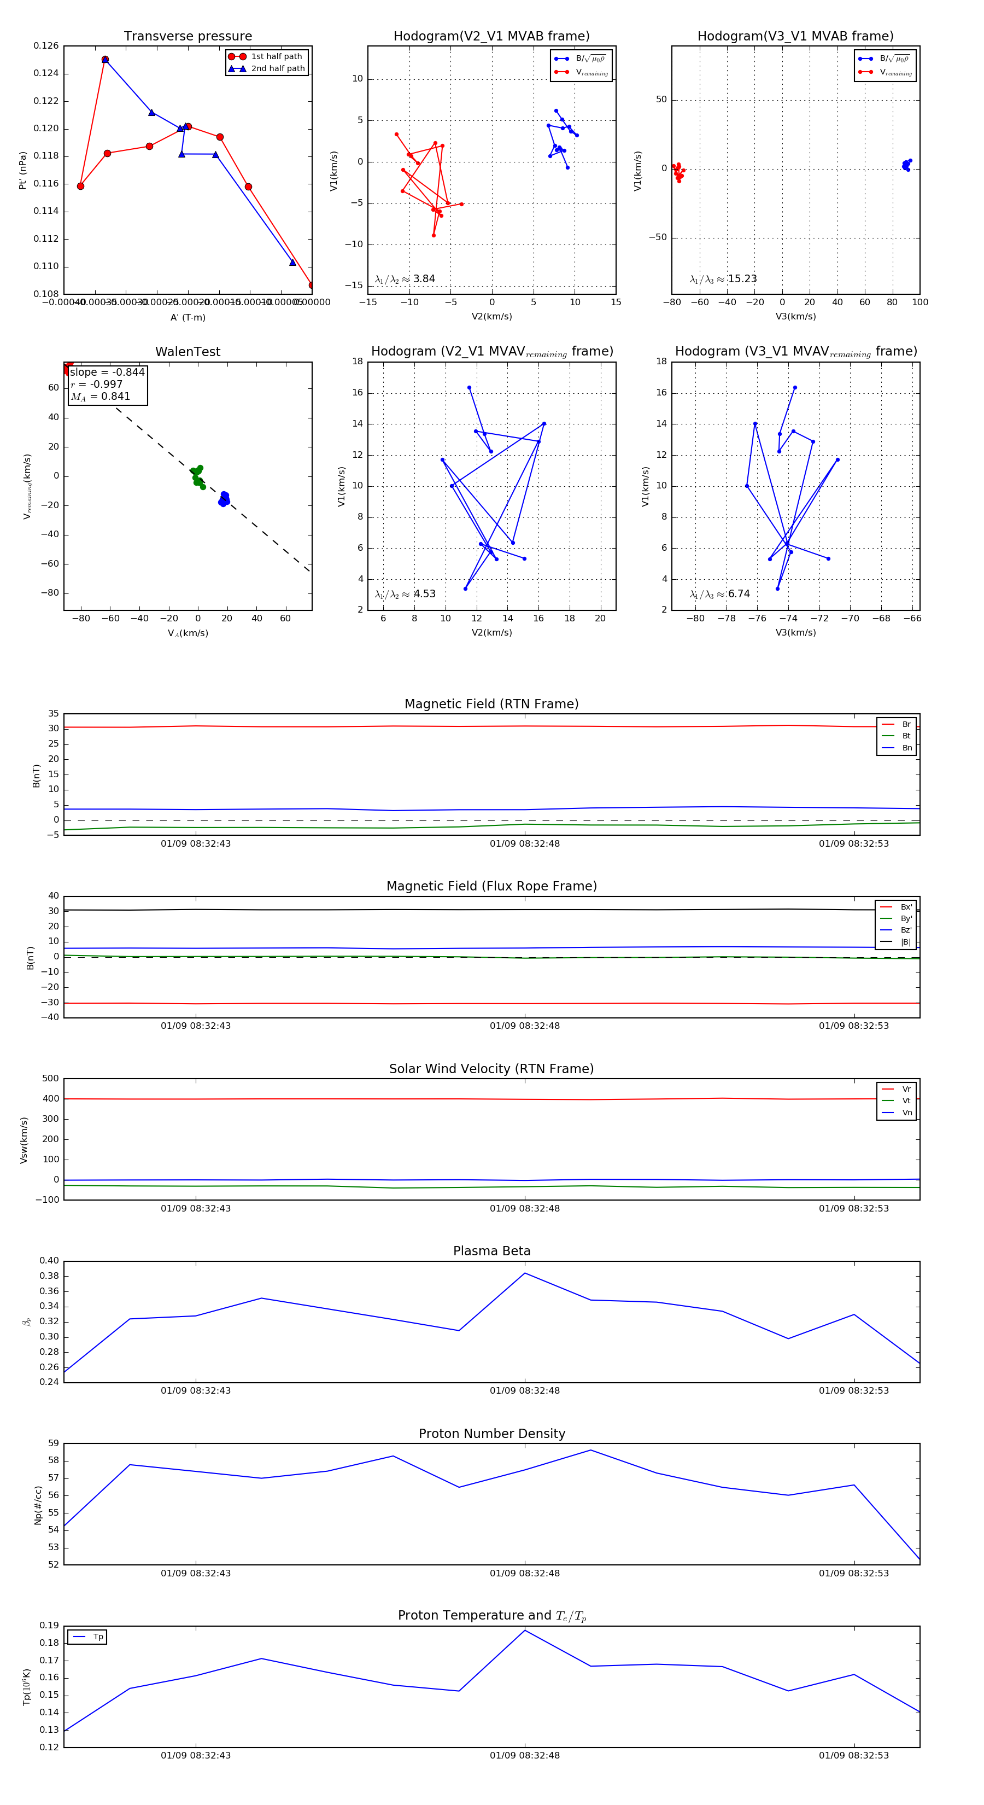
Task: Click the Bx' legend entry
Action: (897, 907)
